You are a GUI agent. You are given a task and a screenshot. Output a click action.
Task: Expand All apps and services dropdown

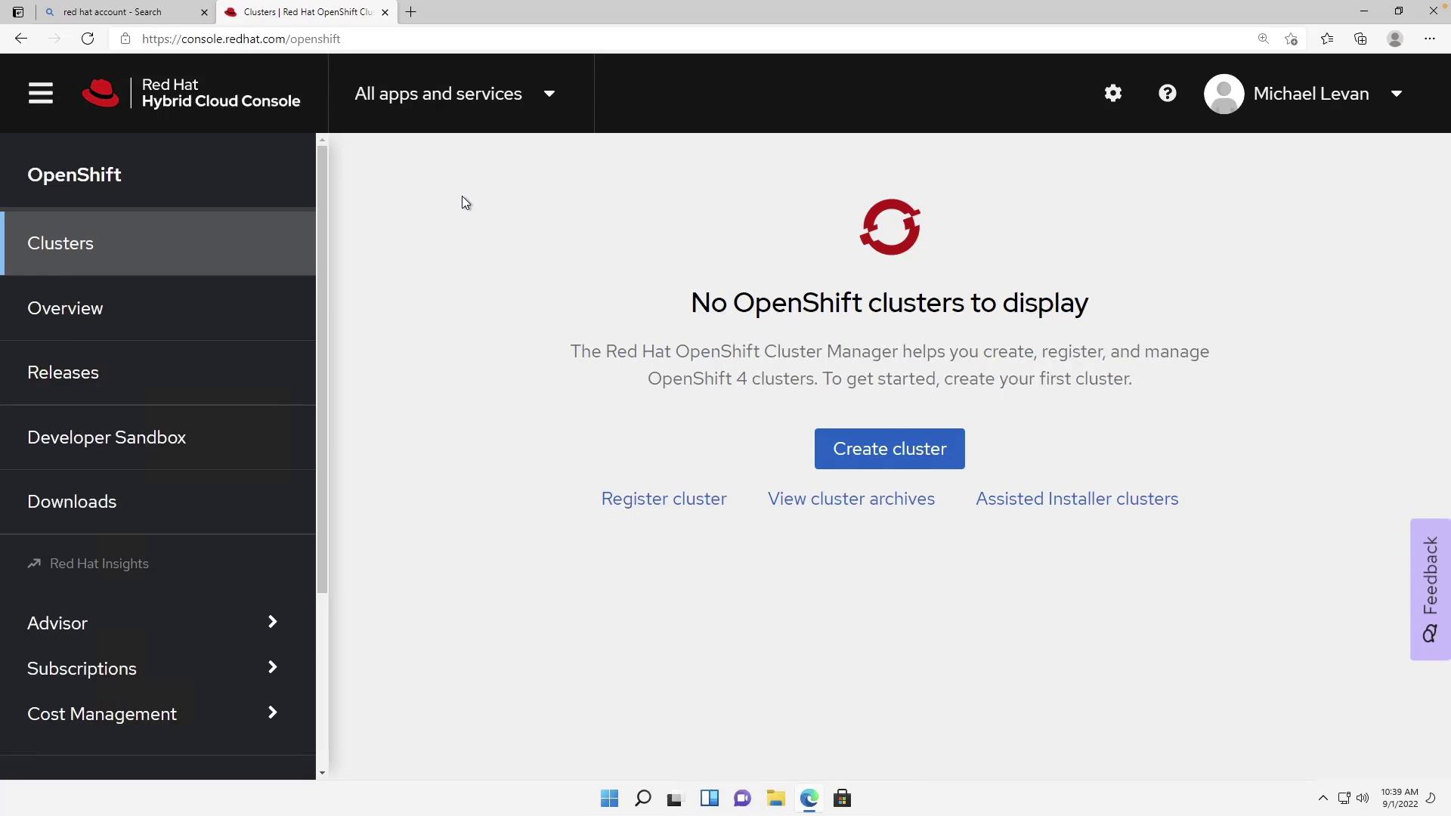455,94
